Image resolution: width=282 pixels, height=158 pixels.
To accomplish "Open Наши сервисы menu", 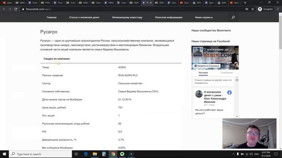I will 204,18.
